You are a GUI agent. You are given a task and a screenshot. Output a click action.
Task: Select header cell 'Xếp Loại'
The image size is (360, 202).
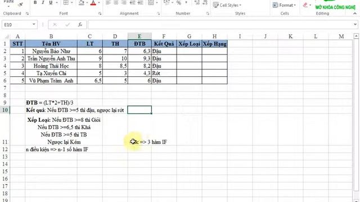point(189,44)
